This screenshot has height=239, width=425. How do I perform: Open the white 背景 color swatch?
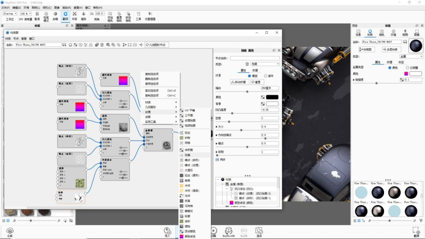click(272, 104)
